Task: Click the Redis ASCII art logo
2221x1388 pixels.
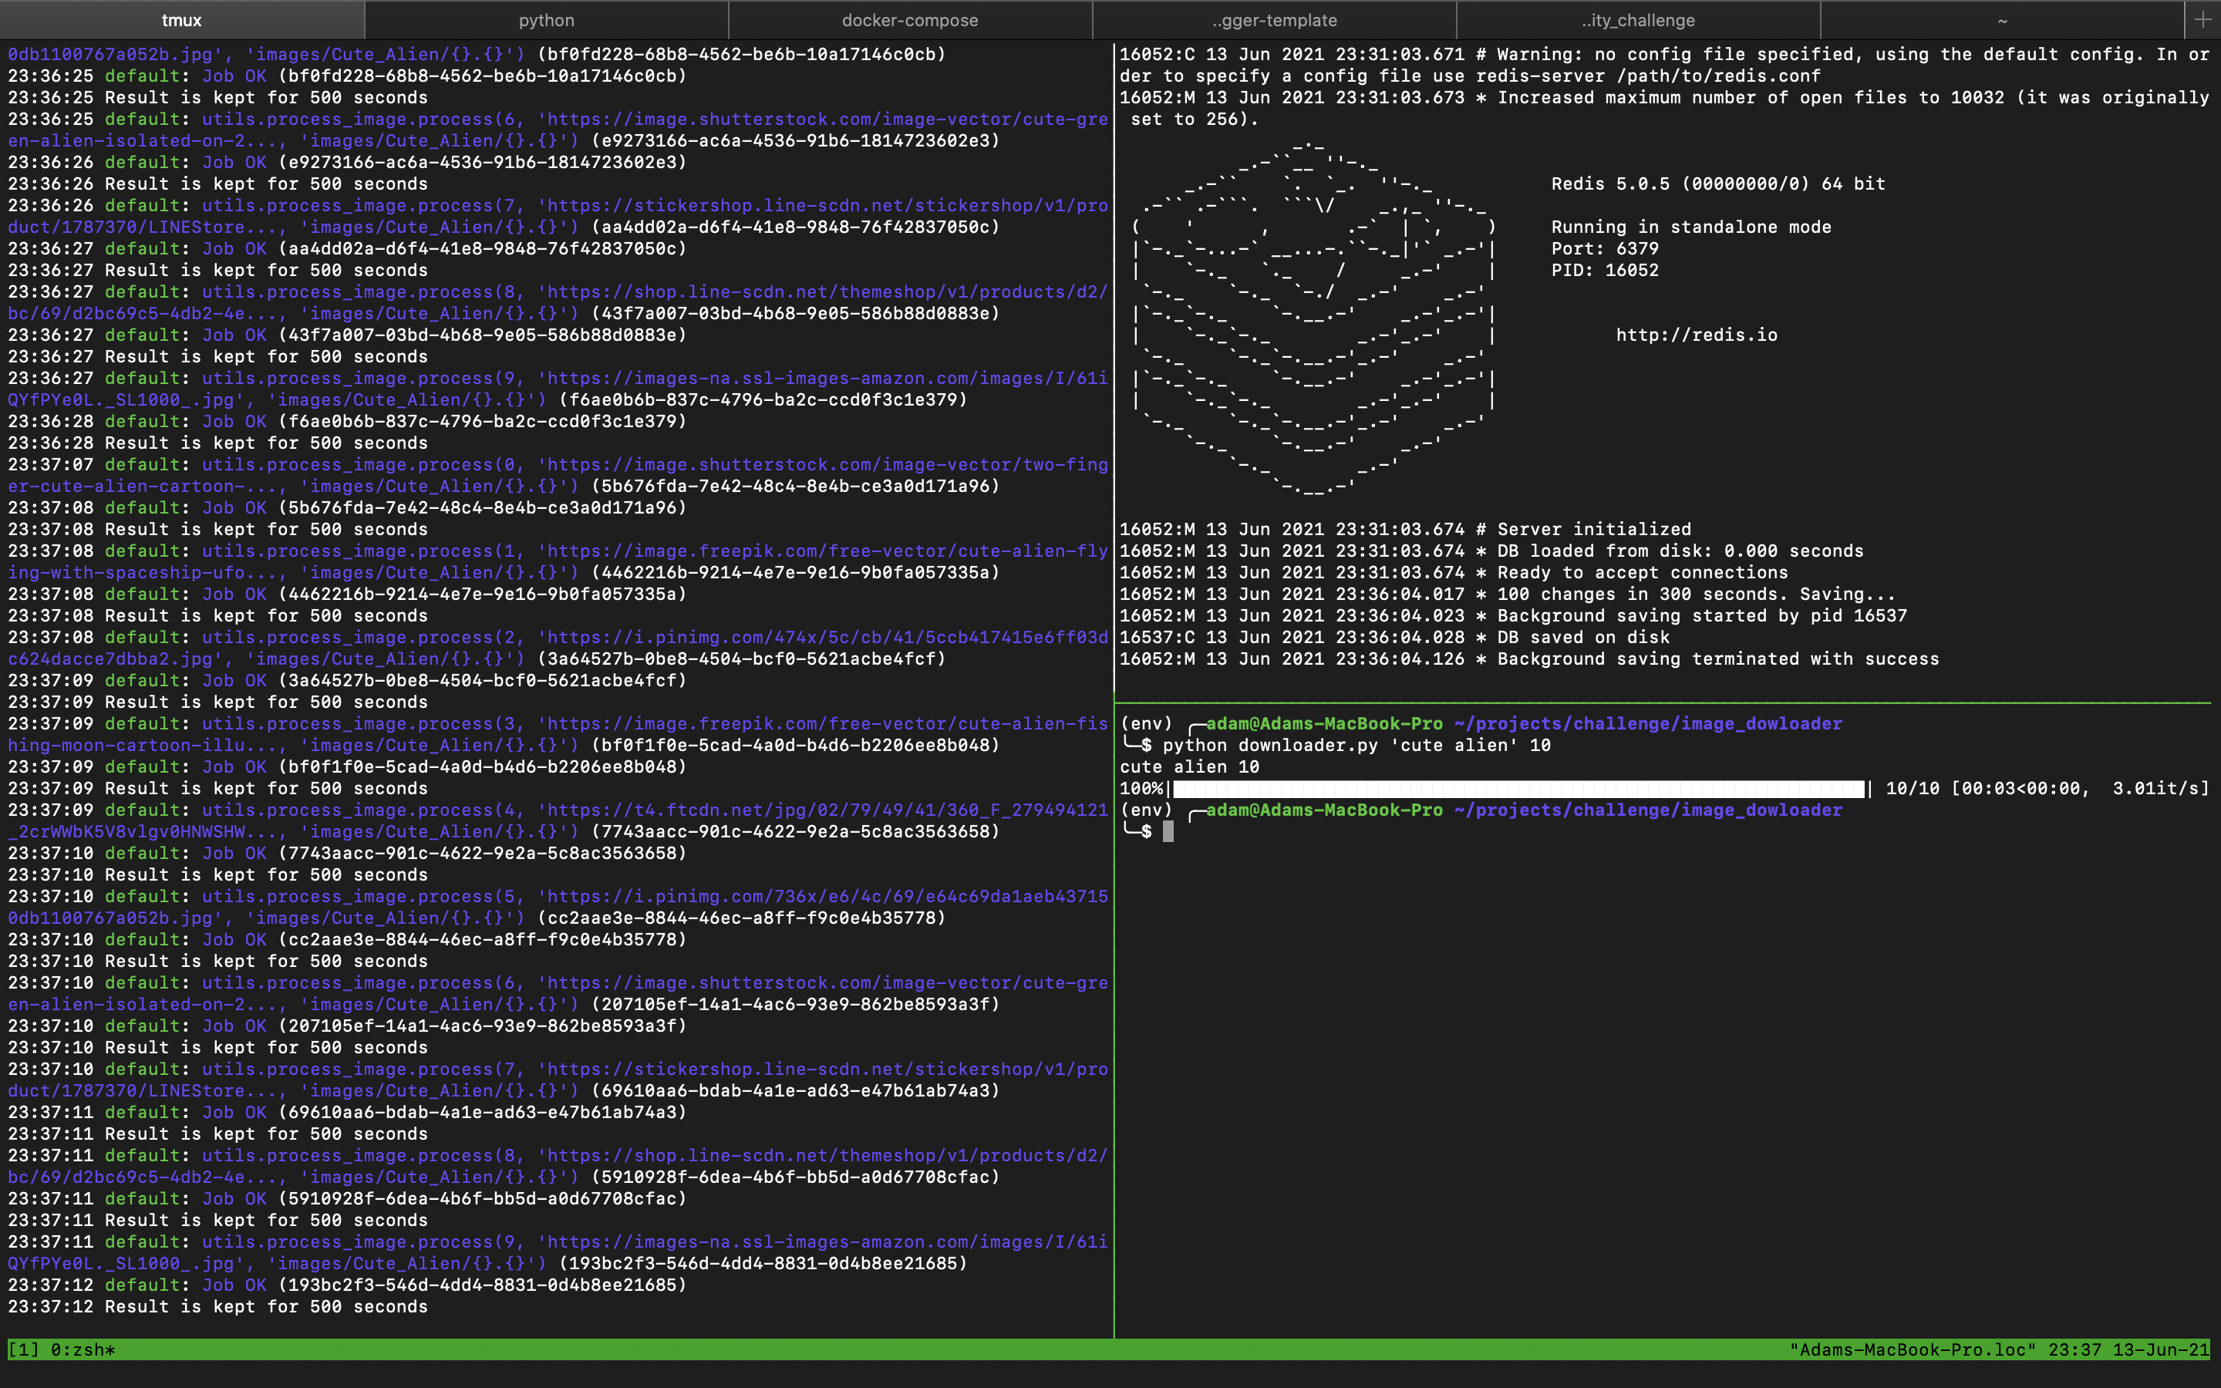Action: tap(1314, 318)
